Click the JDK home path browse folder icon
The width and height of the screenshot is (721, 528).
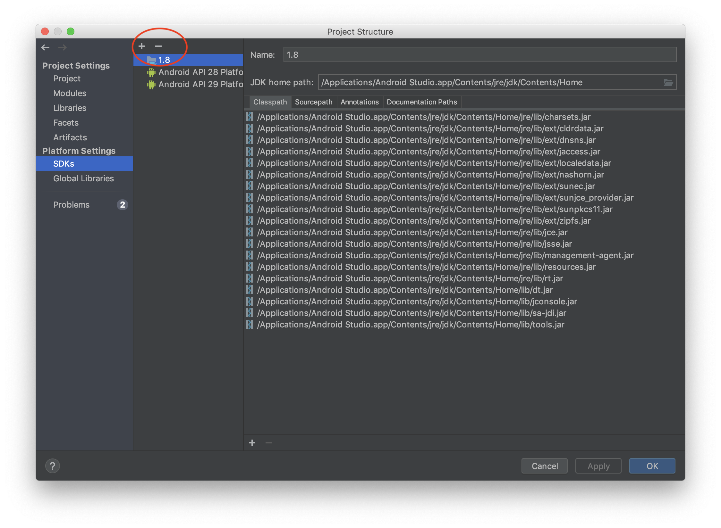click(x=668, y=82)
